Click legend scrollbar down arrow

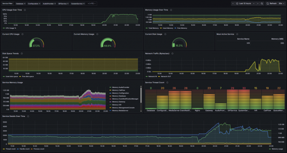141,111
